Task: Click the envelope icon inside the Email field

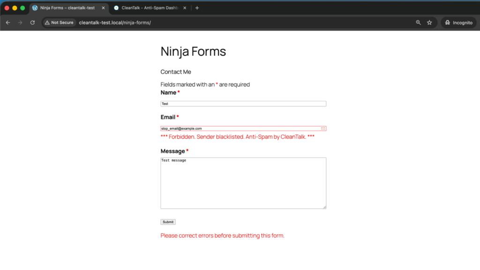Action: coord(323,128)
